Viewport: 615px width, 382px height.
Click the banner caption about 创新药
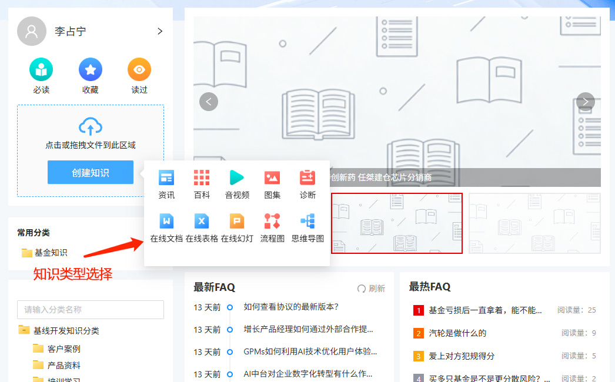point(380,177)
